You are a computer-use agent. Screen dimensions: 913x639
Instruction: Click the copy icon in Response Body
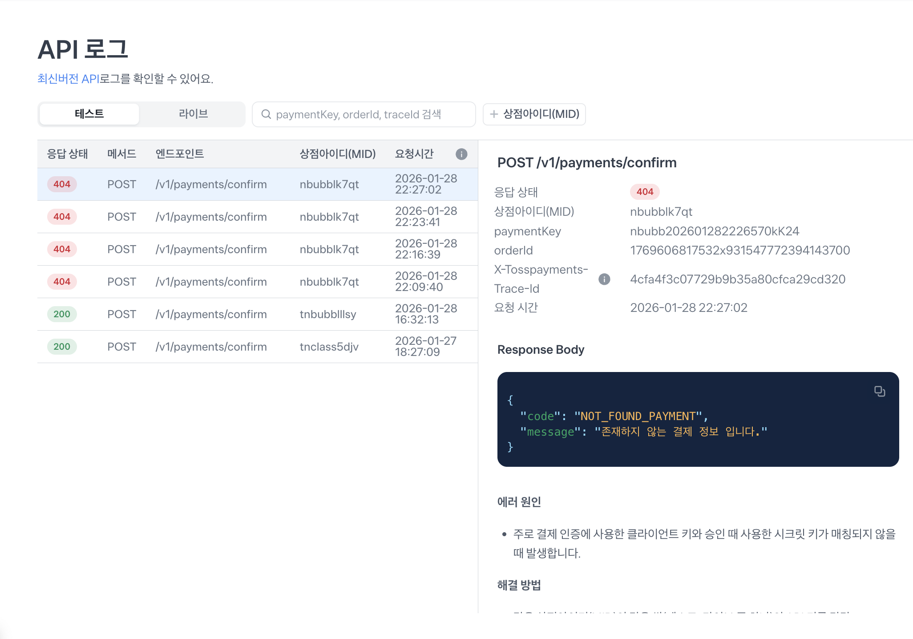point(879,391)
